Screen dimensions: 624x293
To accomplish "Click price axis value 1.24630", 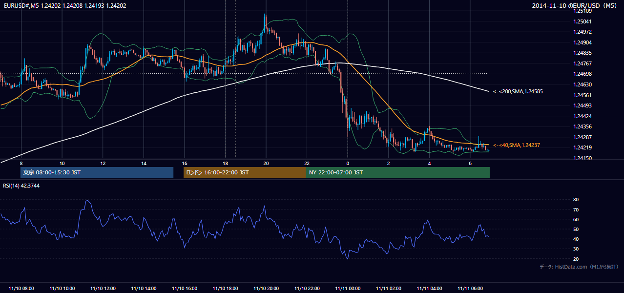I will coord(582,84).
